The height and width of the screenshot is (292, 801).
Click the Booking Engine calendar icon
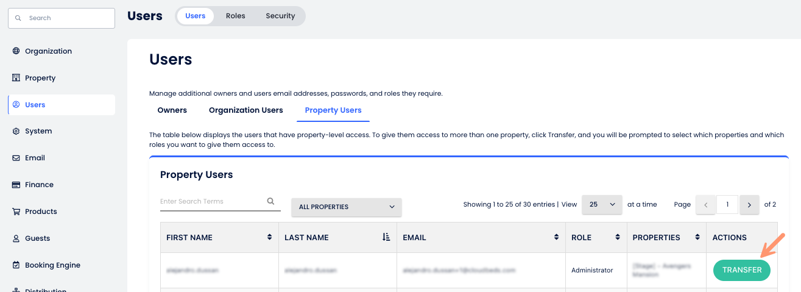click(16, 265)
